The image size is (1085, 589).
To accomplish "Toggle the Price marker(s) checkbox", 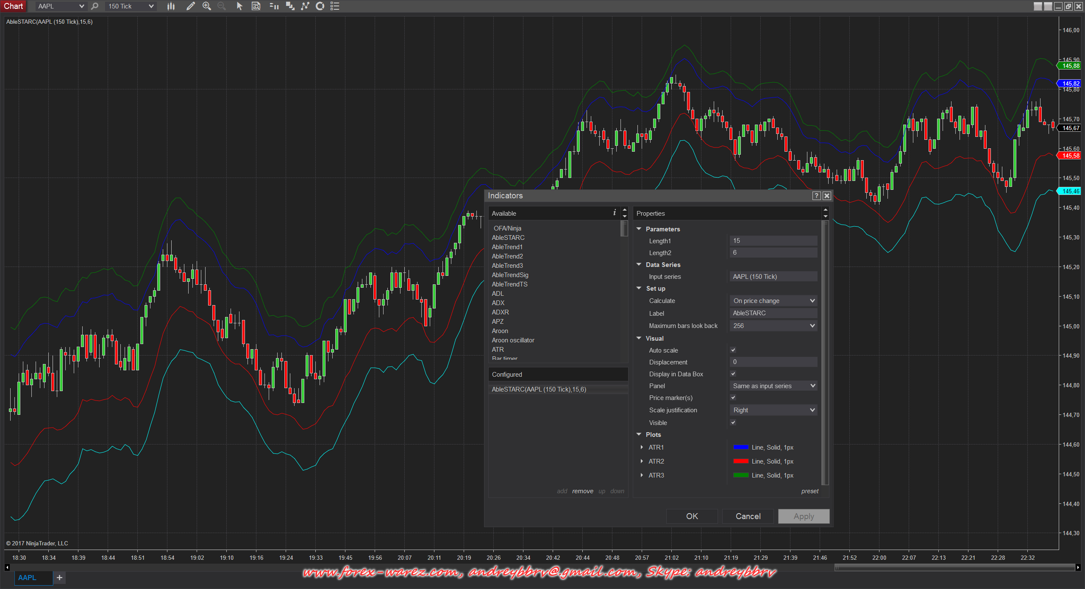I will (733, 397).
